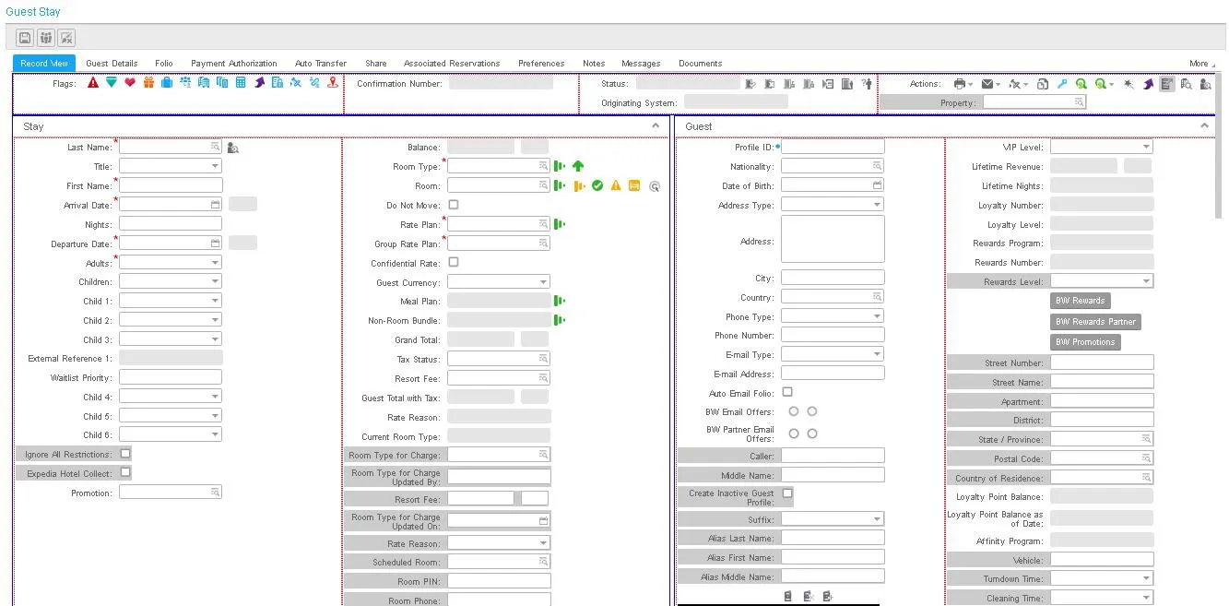Open the Arrival Date calendar picker
This screenshot has width=1229, height=606.
(216, 205)
